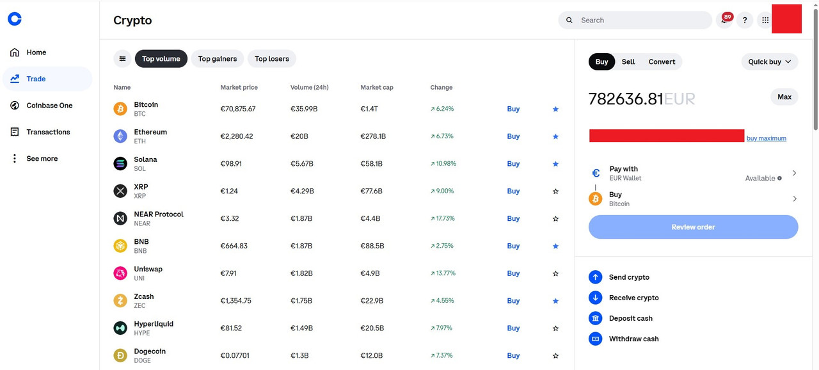The image size is (819, 370).
Task: Sort by Market cap column header
Action: (x=377, y=88)
